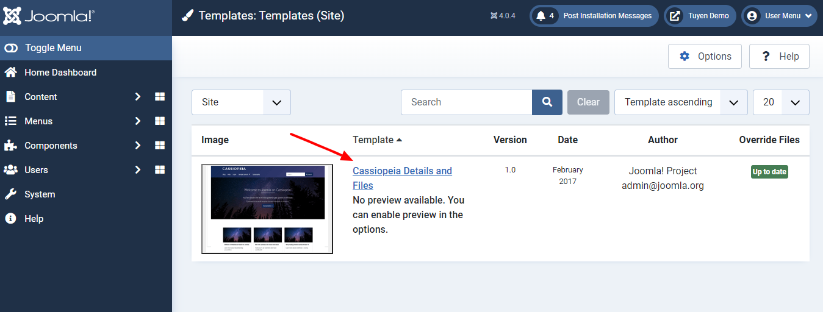This screenshot has height=312, width=823.
Task: Open Menus dashboard grid icon
Action: coord(160,121)
